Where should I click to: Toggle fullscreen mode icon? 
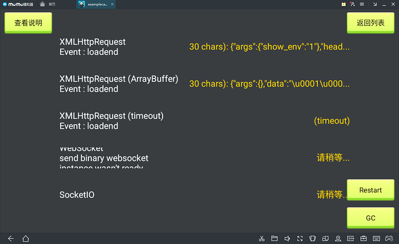pyautogui.click(x=300, y=239)
